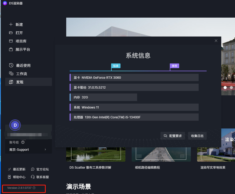Image resolution: width=235 pixels, height=194 pixels.
Task: Click the 工作流 workflow icon
Action: tap(11, 74)
